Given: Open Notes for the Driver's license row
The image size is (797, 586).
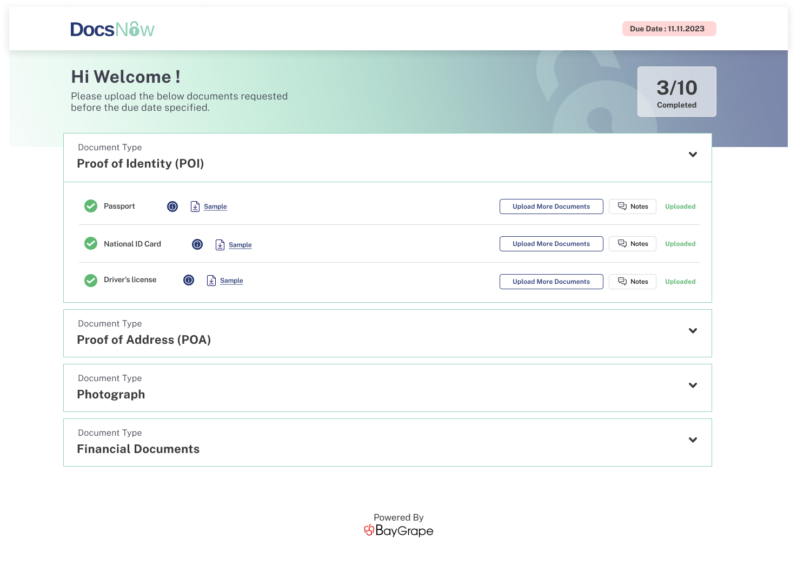Looking at the screenshot, I should [632, 281].
